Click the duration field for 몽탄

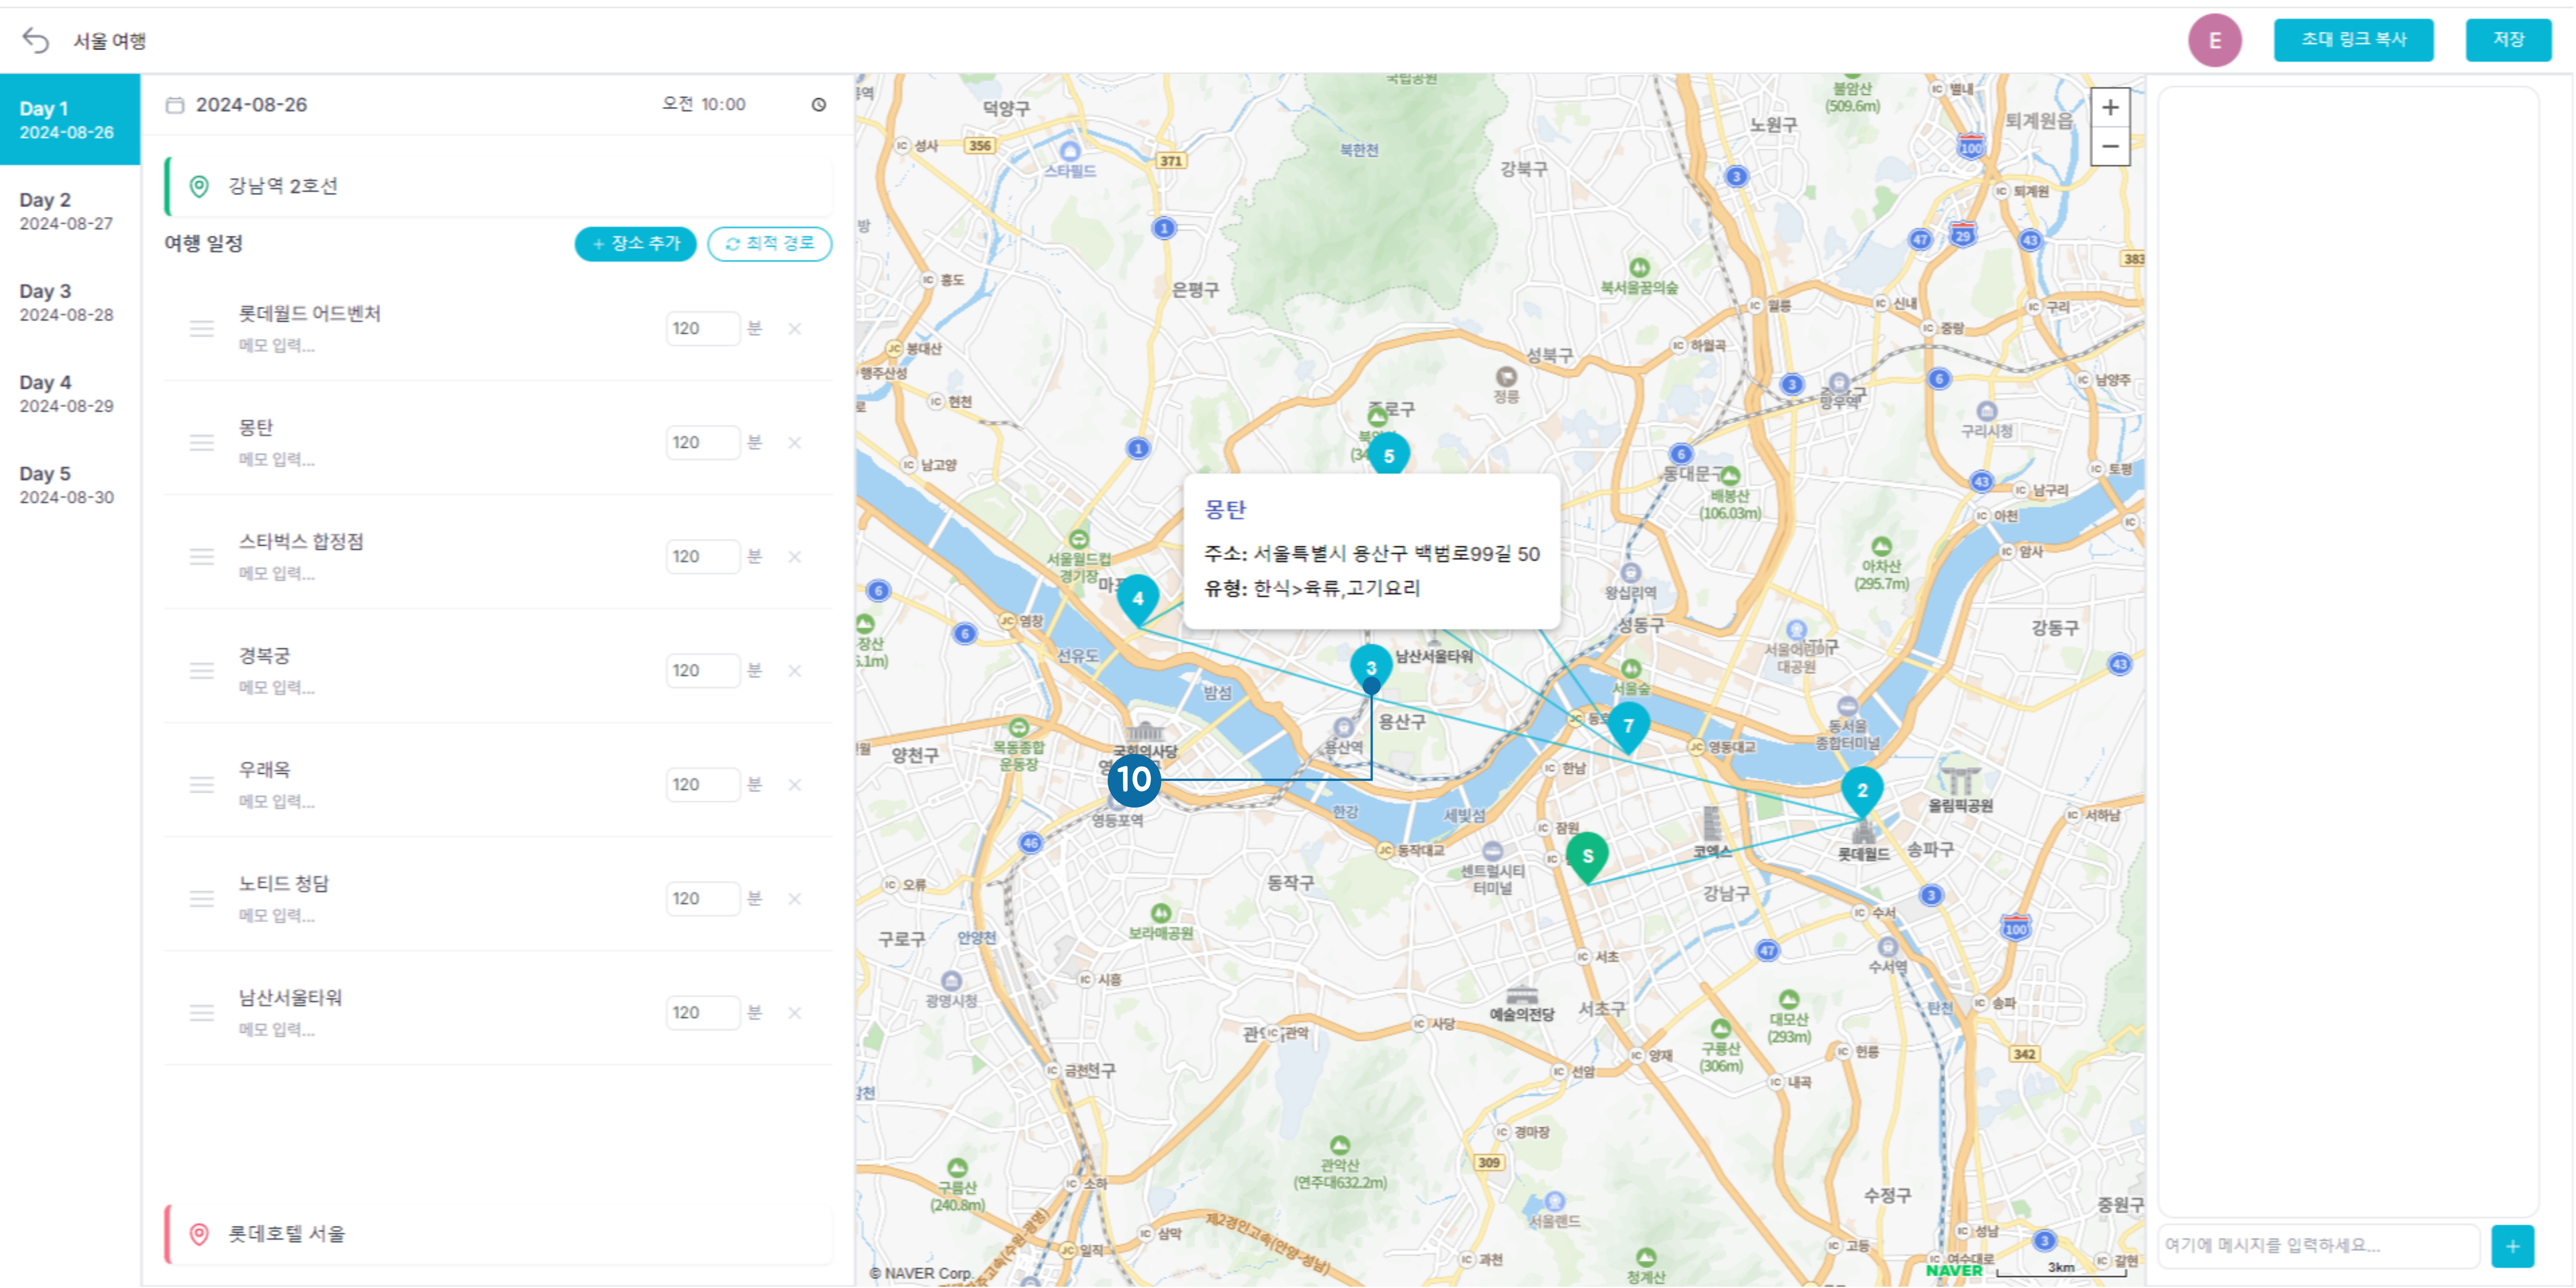coord(702,443)
